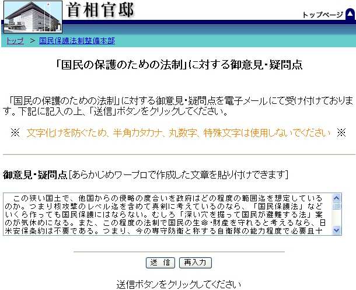This screenshot has height=290, width=356.
Task: Click the トップページ link text
Action: pyautogui.click(x=322, y=15)
